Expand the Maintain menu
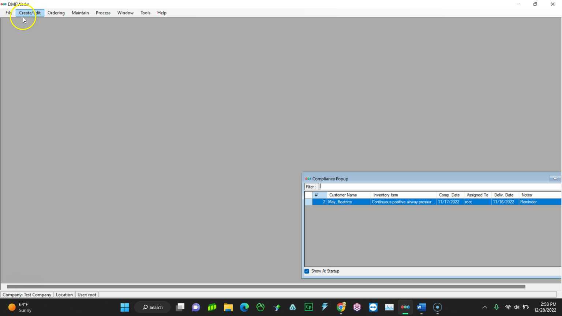 click(x=80, y=13)
